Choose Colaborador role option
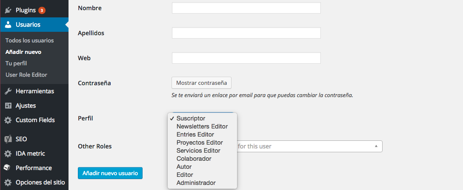The width and height of the screenshot is (463, 190). [202, 159]
